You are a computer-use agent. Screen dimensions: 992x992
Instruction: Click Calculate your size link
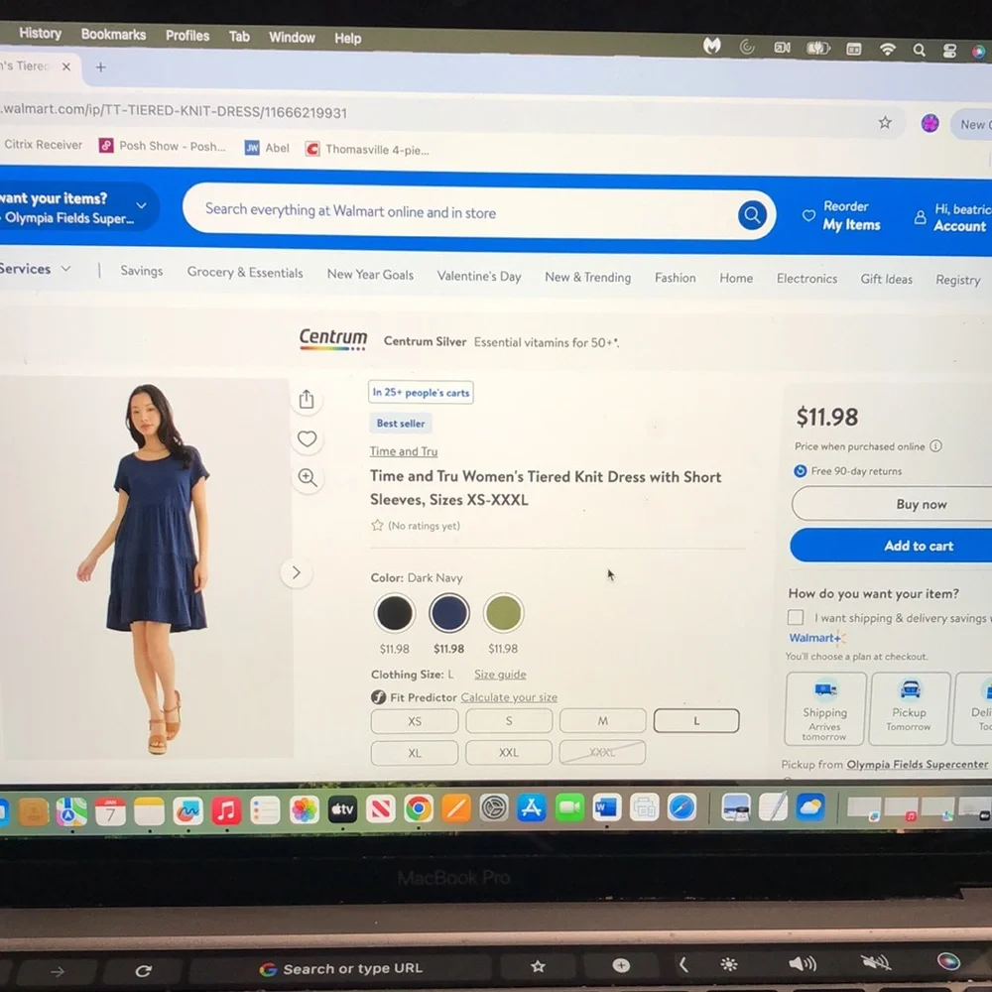click(509, 697)
